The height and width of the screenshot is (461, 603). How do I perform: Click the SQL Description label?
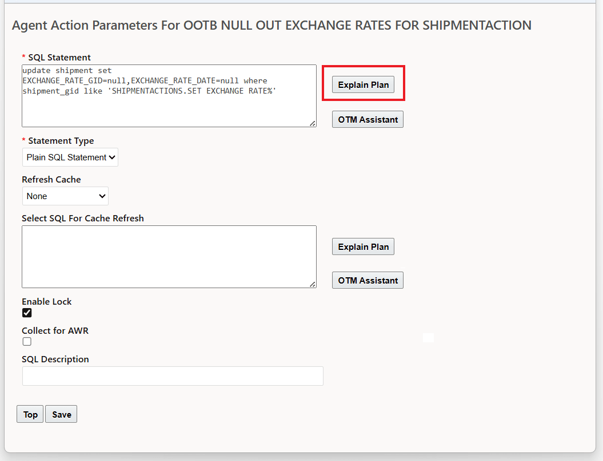pos(55,359)
